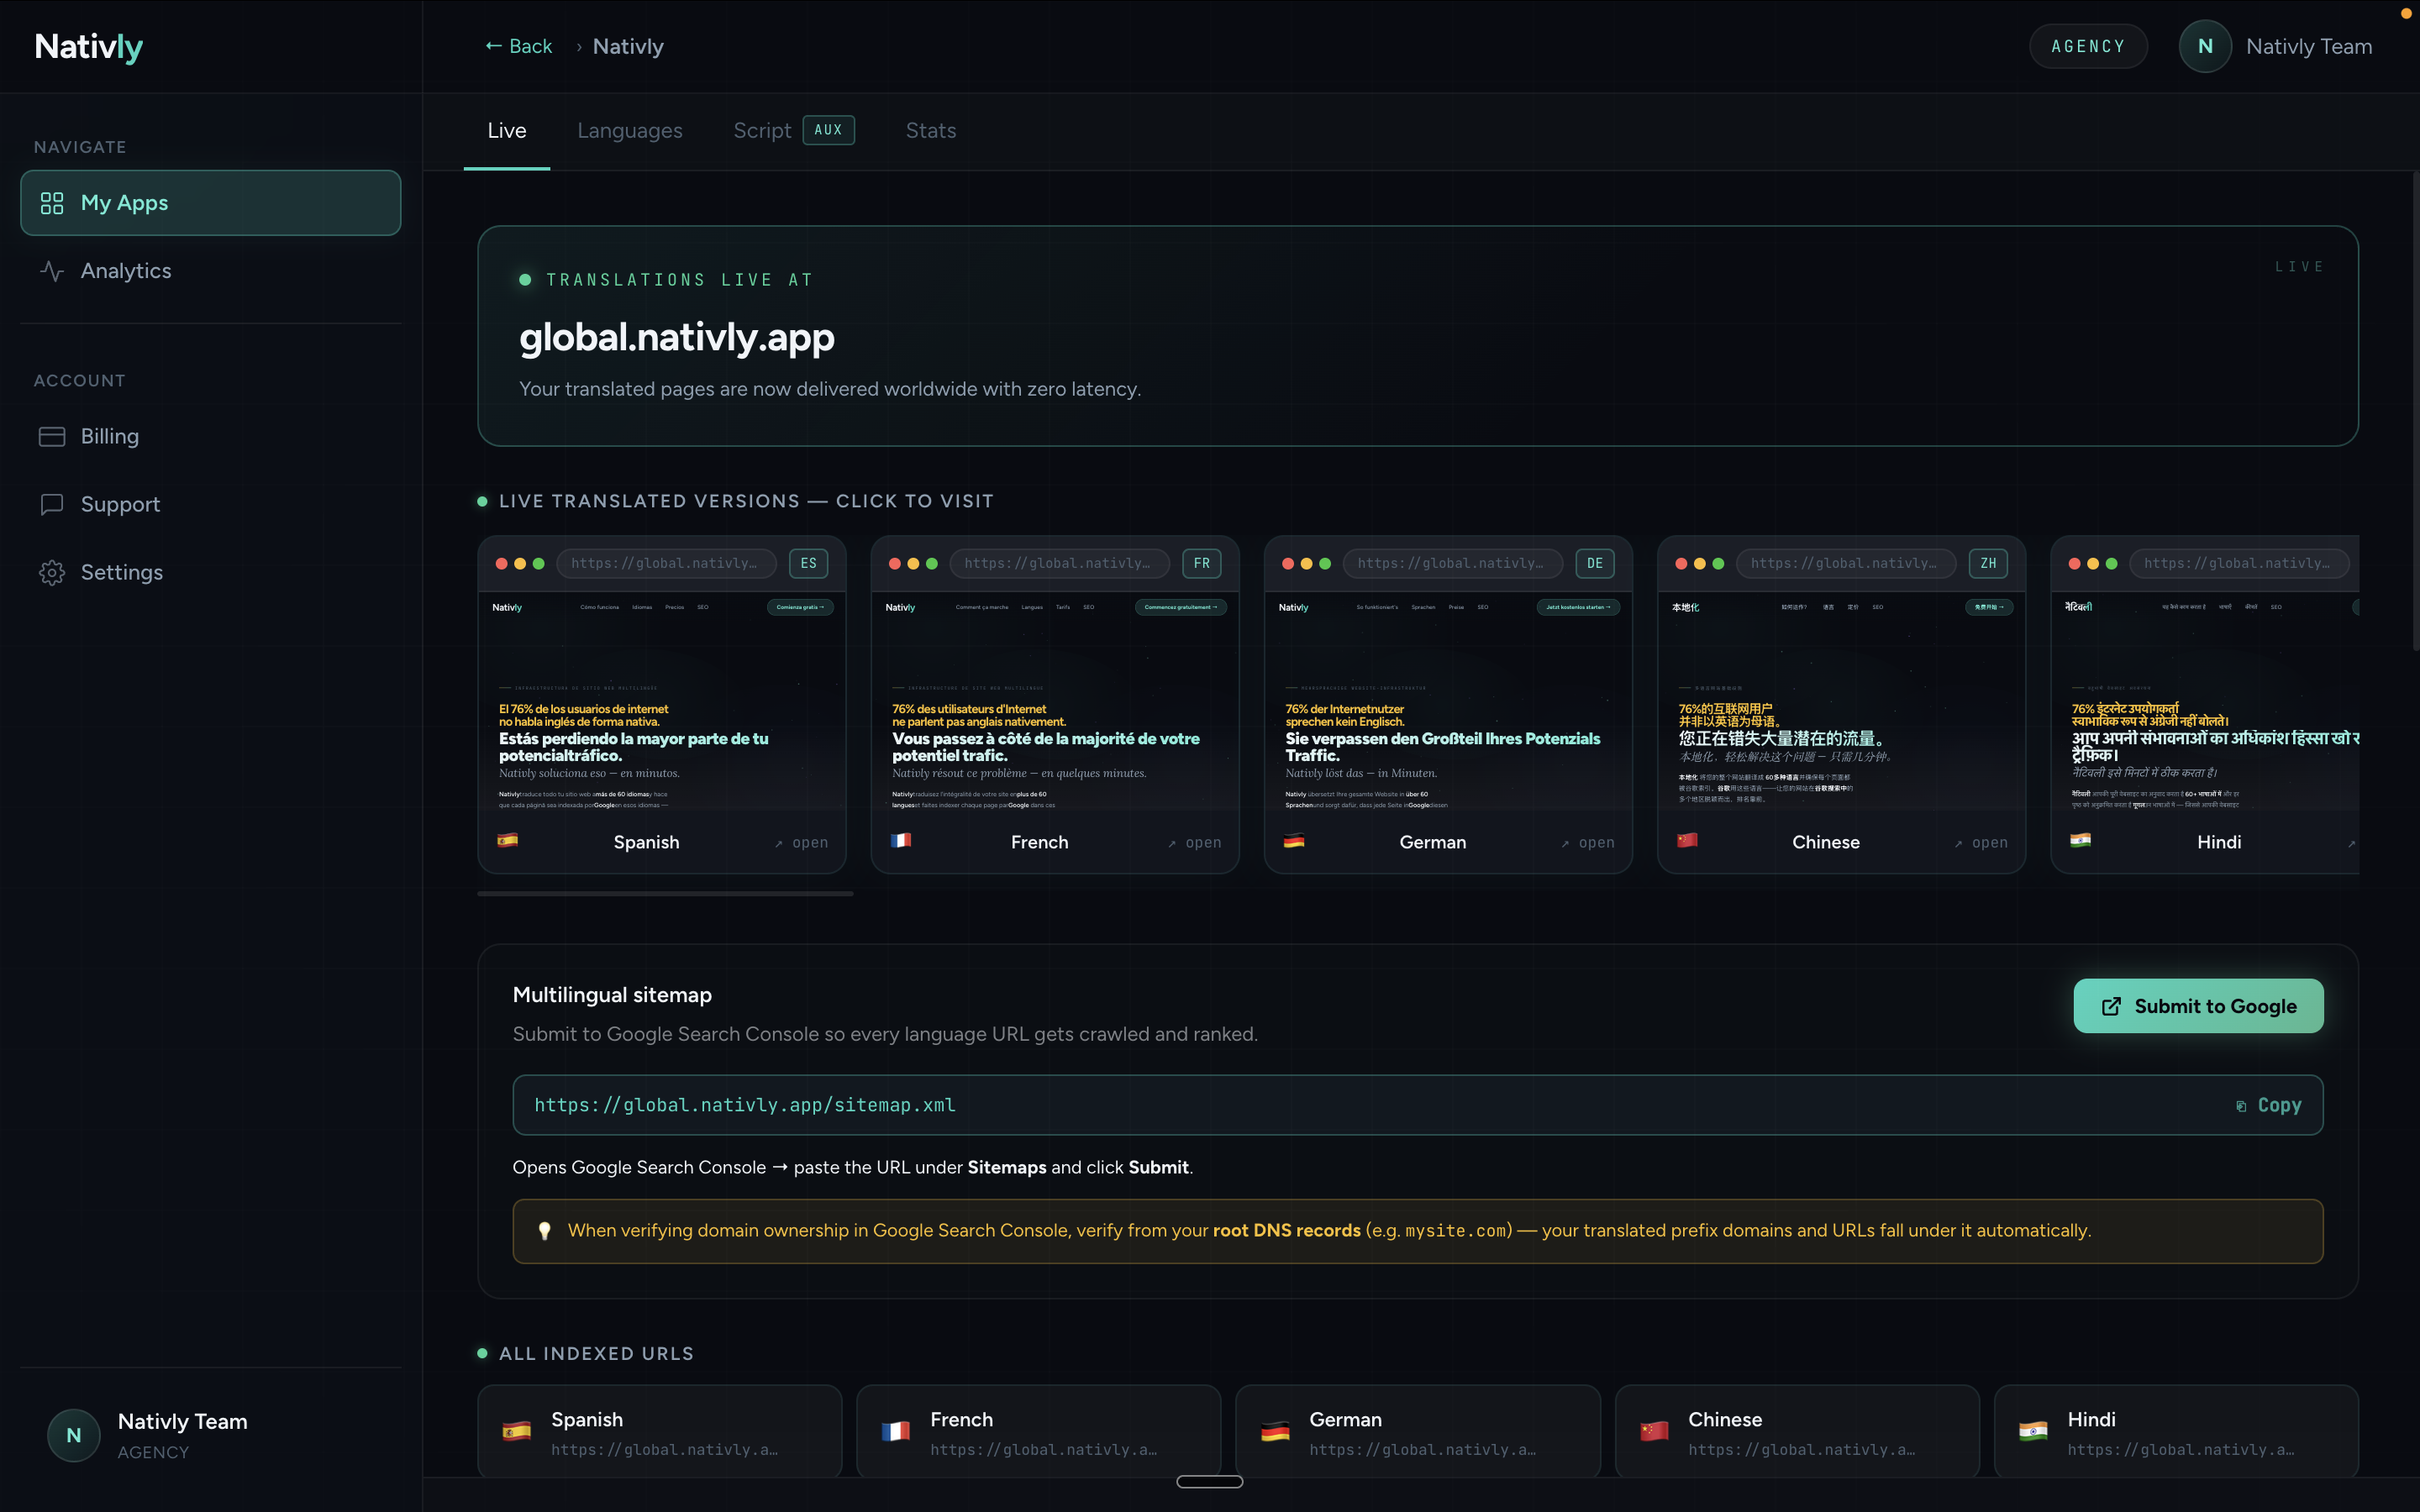Click the horizontal scrollbar under language previews
This screenshot has width=2420, height=1512.
pos(665,893)
